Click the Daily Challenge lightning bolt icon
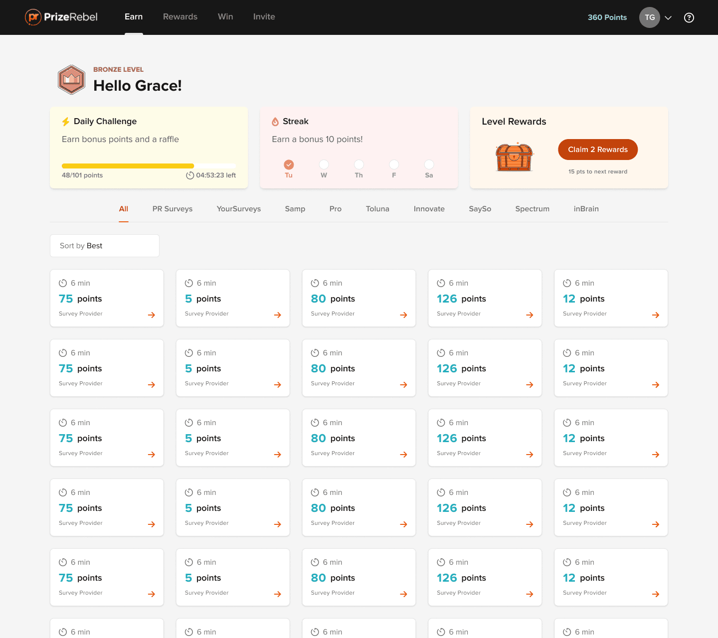Screen dimensions: 718x638 pyautogui.click(x=66, y=122)
